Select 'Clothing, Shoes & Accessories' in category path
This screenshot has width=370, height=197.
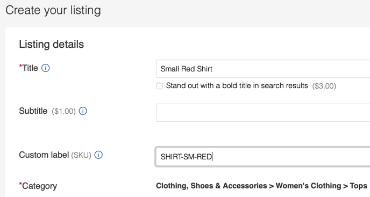click(x=211, y=186)
